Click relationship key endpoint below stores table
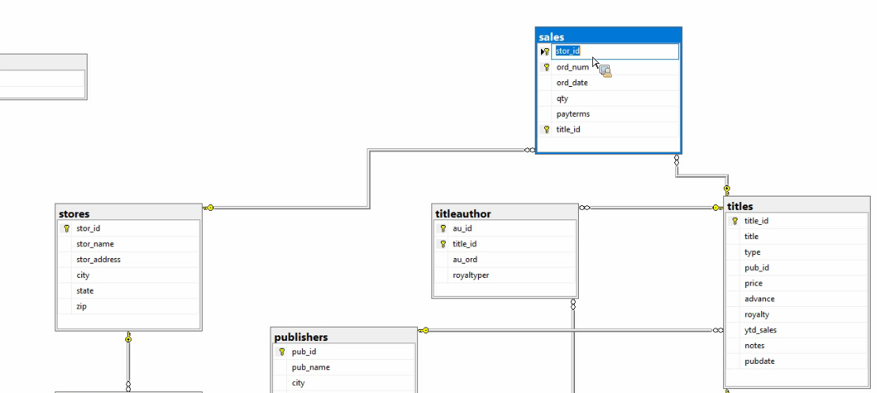Image resolution: width=877 pixels, height=393 pixels. pos(128,338)
